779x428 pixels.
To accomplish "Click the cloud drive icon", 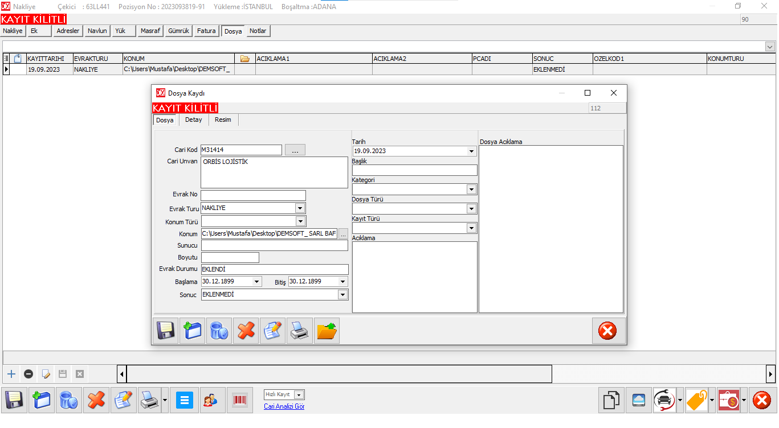I will (639, 400).
